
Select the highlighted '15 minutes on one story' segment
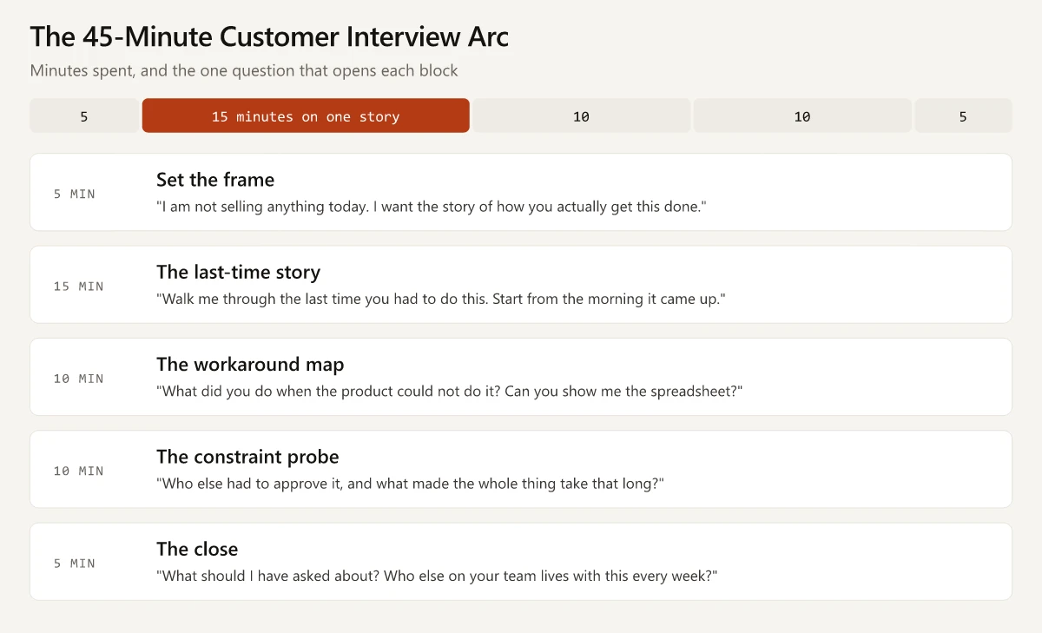pyautogui.click(x=306, y=115)
